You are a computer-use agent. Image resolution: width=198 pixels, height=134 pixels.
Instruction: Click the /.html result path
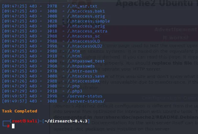coord(74,56)
